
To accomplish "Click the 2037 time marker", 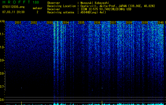I will (113, 23).
